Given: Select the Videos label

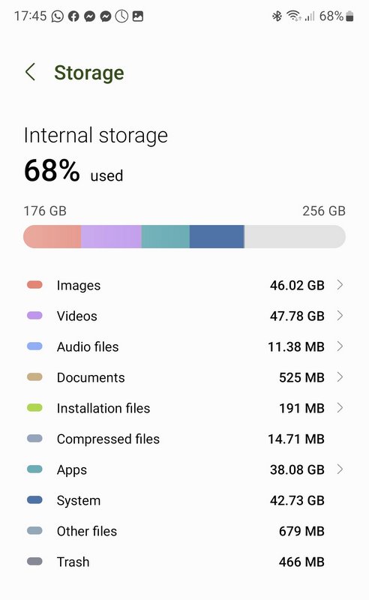Looking at the screenshot, I should pos(77,316).
